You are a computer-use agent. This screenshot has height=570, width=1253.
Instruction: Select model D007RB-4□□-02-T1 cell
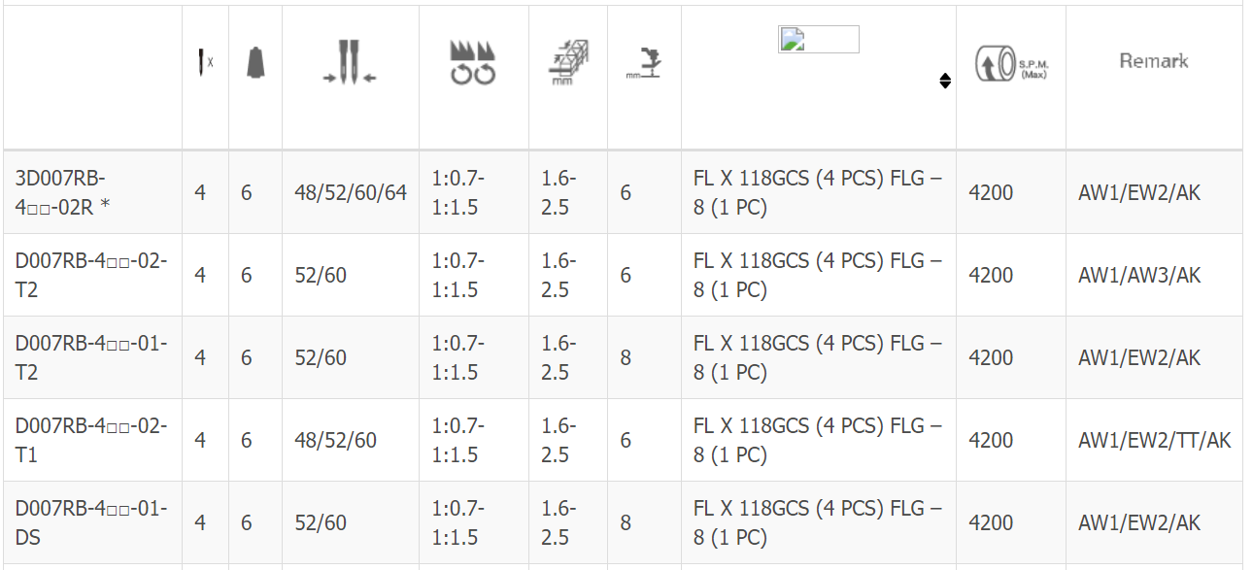[92, 440]
